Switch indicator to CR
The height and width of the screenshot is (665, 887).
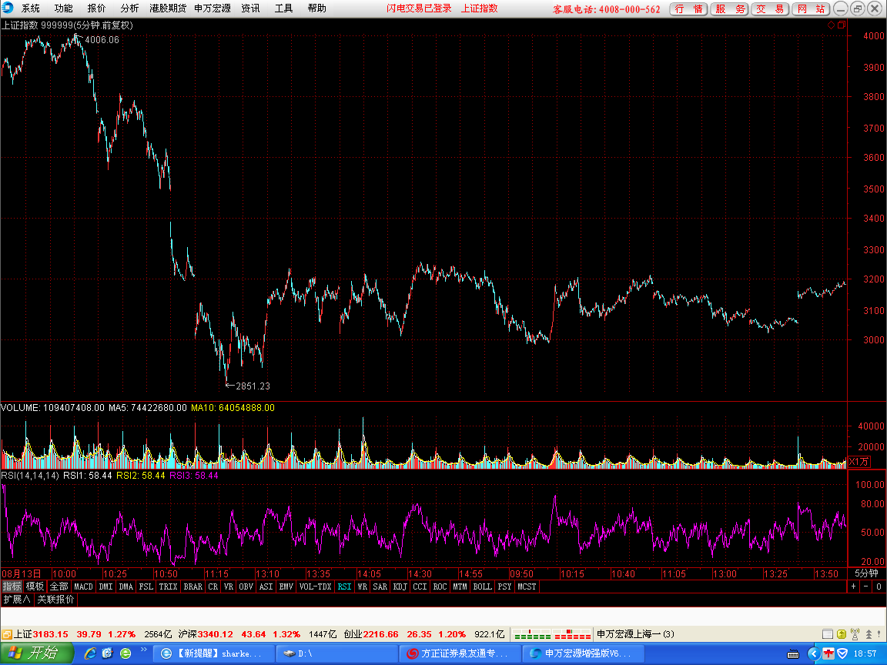[x=213, y=586]
